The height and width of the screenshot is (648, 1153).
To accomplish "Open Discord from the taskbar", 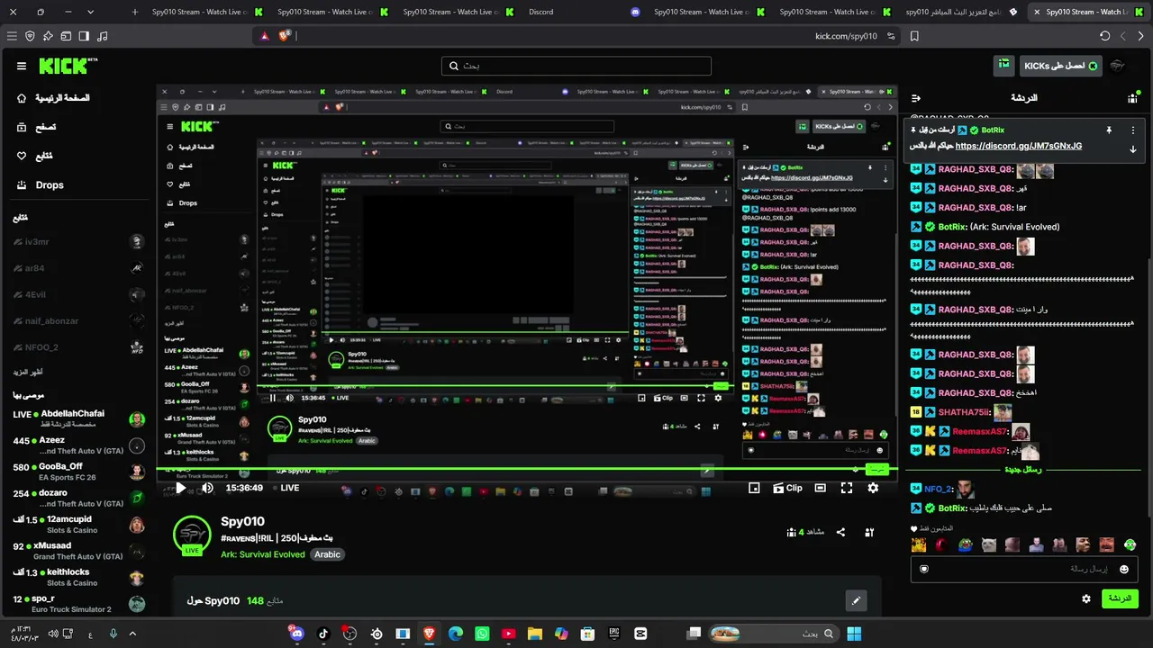I will 297,634.
